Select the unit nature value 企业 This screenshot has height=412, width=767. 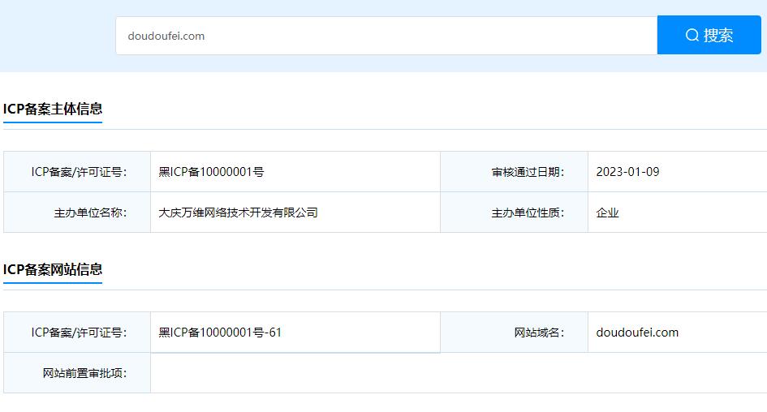pyautogui.click(x=608, y=212)
